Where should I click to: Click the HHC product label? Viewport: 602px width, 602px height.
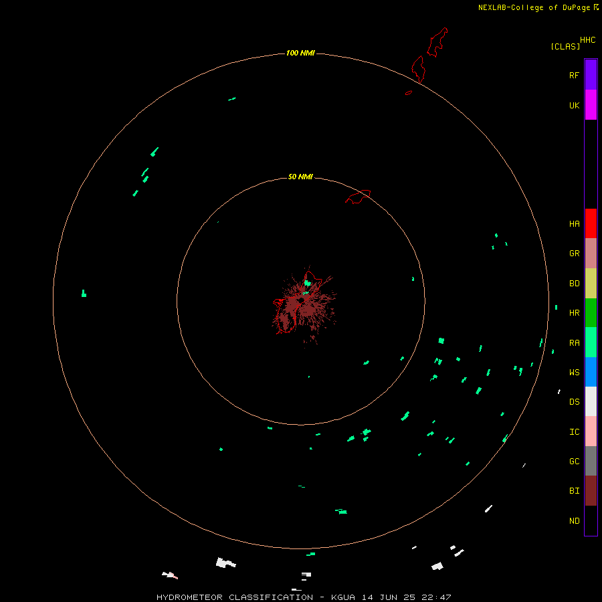point(587,40)
